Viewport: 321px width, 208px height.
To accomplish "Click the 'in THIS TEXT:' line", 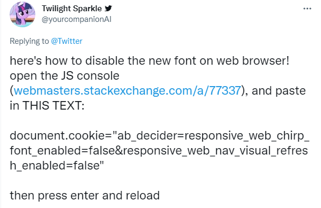I will 47,105.
